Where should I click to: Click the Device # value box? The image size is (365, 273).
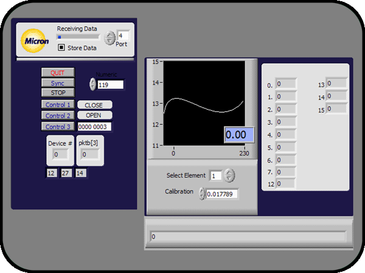tap(60, 154)
